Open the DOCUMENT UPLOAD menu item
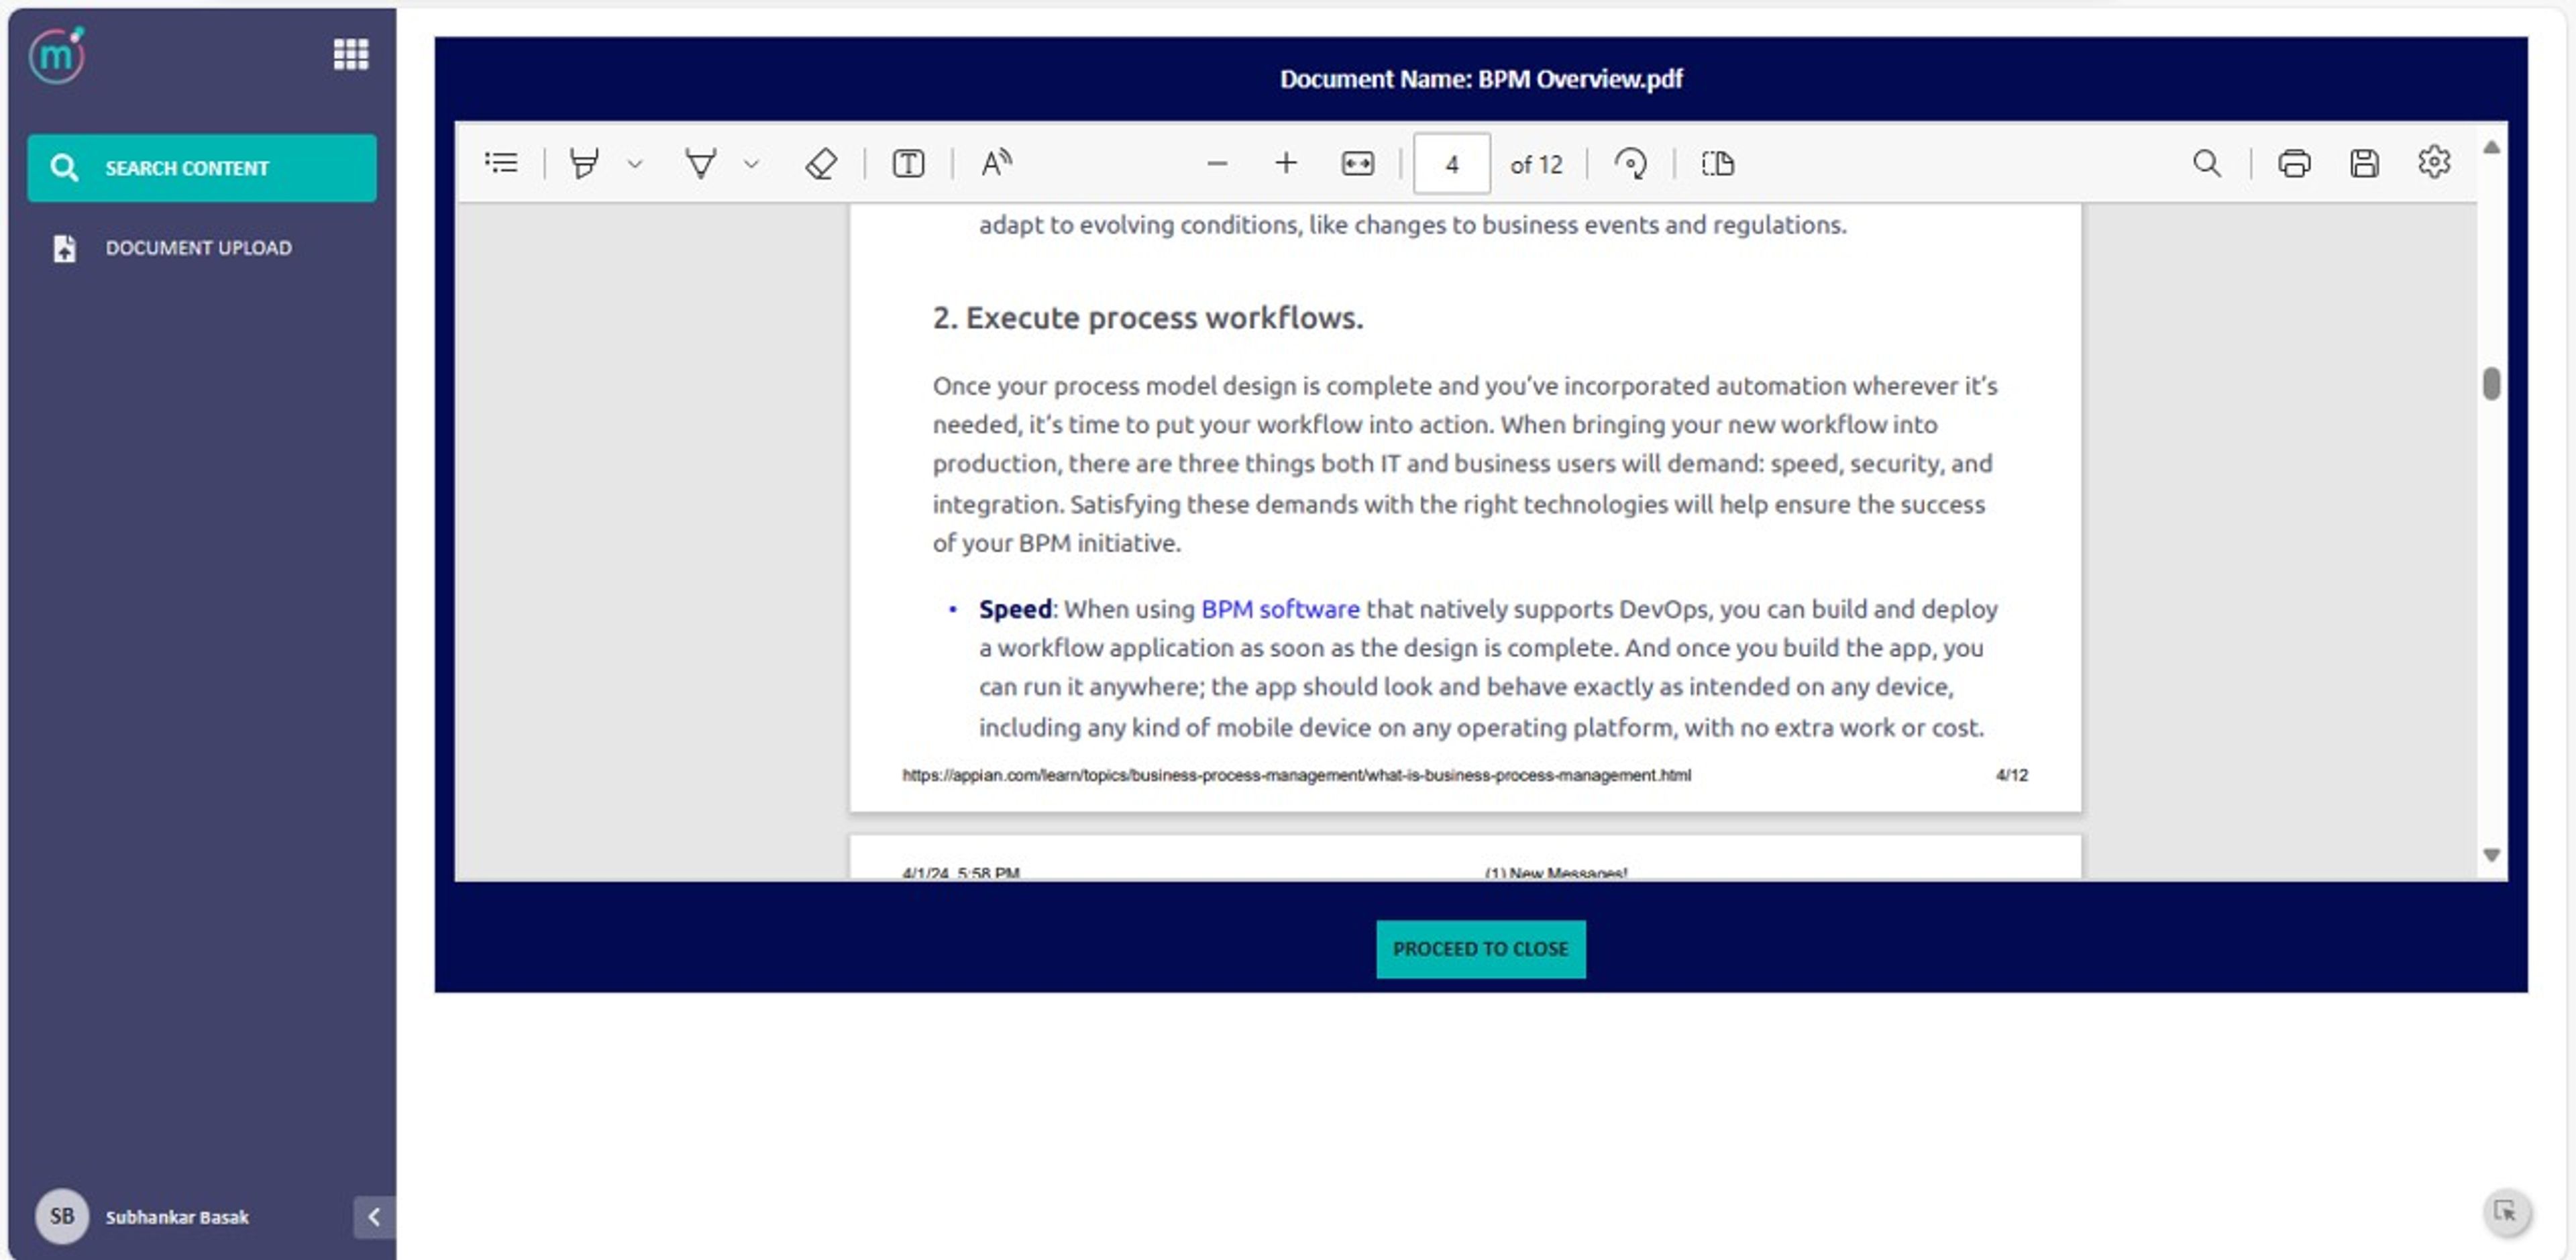The width and height of the screenshot is (2576, 1260). (202, 248)
